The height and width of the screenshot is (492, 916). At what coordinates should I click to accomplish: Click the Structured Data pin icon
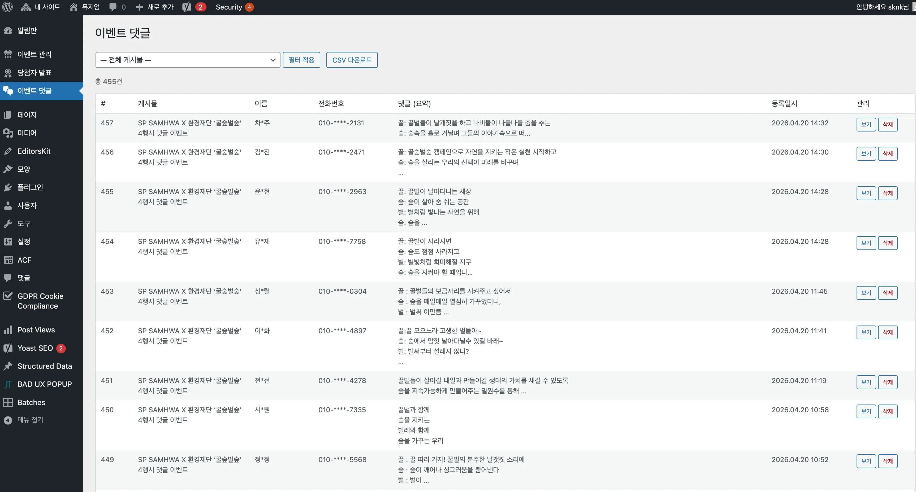tap(8, 366)
